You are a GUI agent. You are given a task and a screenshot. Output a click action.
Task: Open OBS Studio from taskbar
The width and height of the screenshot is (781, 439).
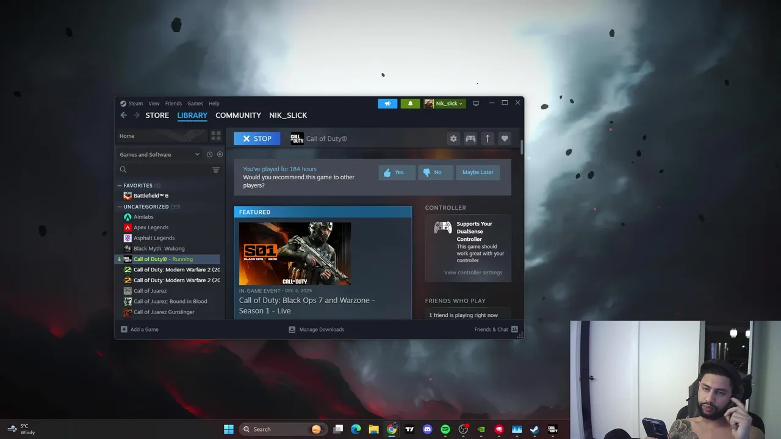coord(463,429)
